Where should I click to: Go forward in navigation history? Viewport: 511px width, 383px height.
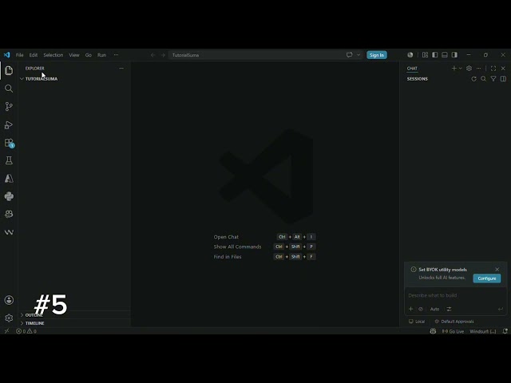[163, 55]
